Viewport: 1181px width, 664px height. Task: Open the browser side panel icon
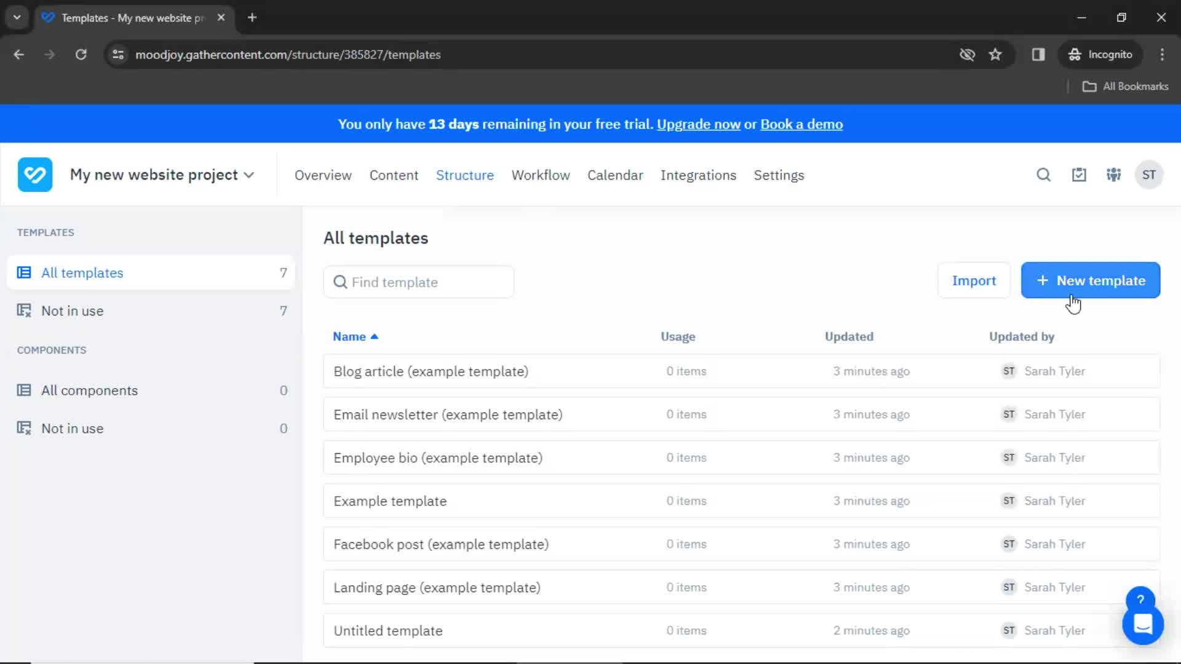pos(1038,55)
